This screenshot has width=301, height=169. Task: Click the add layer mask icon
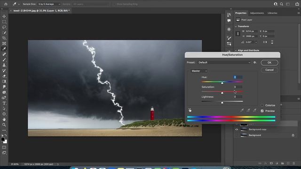pos(271,163)
